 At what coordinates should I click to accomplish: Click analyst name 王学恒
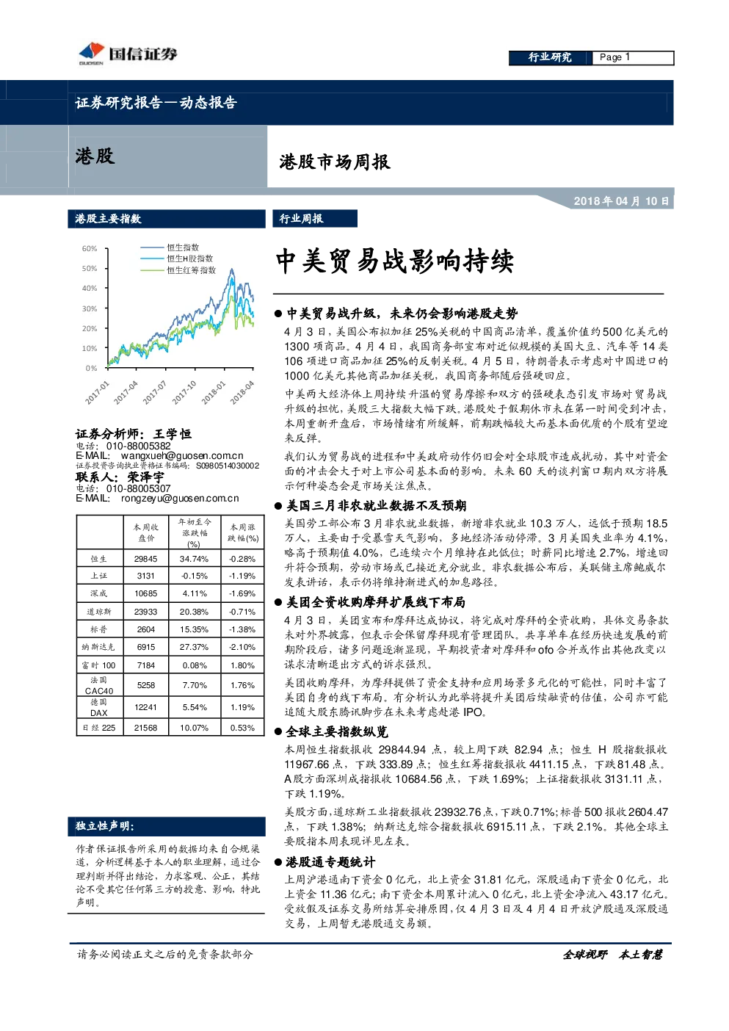[x=173, y=434]
